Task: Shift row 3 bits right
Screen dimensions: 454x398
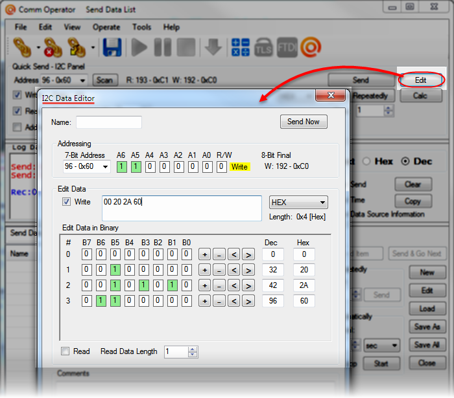Action: click(x=248, y=302)
